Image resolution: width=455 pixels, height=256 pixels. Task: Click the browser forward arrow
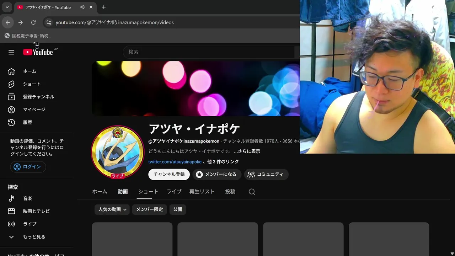pos(21,22)
